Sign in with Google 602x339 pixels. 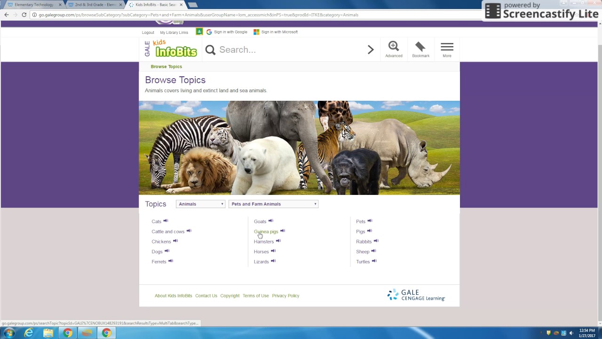(x=227, y=32)
